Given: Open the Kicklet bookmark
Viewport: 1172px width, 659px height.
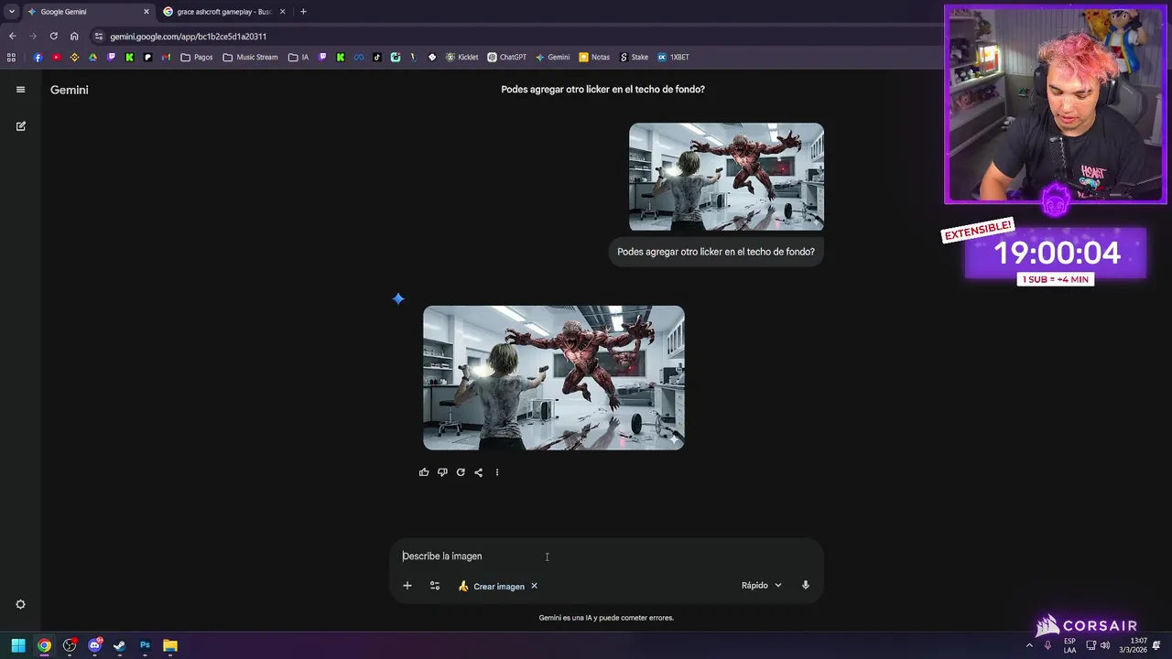Looking at the screenshot, I should (x=462, y=57).
